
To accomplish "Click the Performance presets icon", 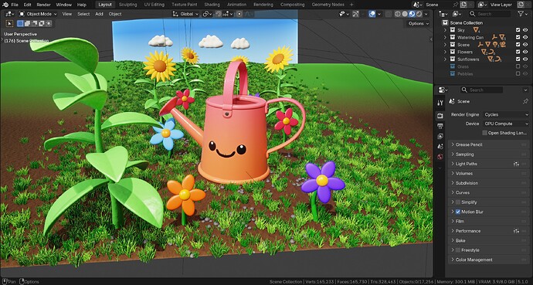I will pyautogui.click(x=516, y=231).
